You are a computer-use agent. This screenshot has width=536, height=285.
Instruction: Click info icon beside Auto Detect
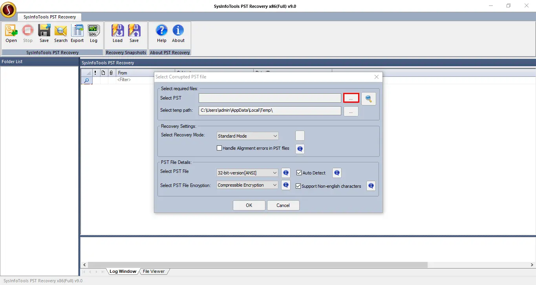pos(337,173)
